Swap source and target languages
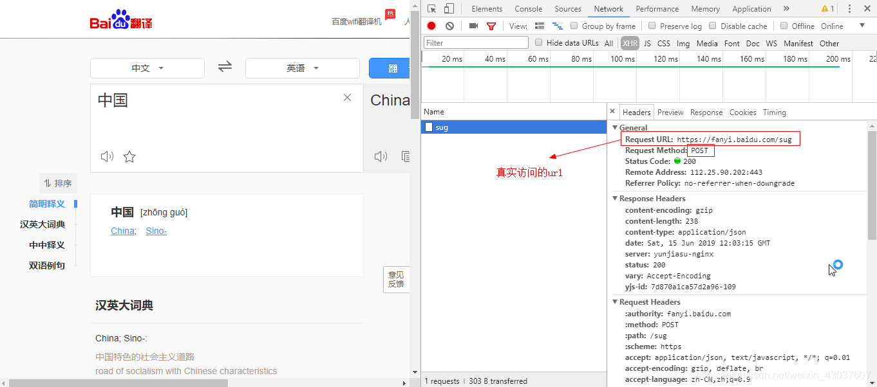Viewport: 877px width, 387px height. (x=225, y=66)
